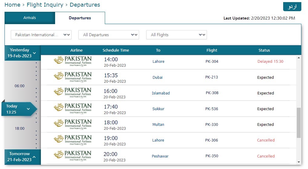Image resolution: width=308 pixels, height=169 pixels.
Task: Click the scroll up arrow of the flight list
Action: (299, 58)
